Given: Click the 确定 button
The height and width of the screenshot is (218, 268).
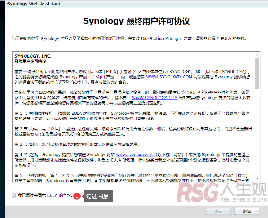Looking at the screenshot, I should click(x=218, y=212).
